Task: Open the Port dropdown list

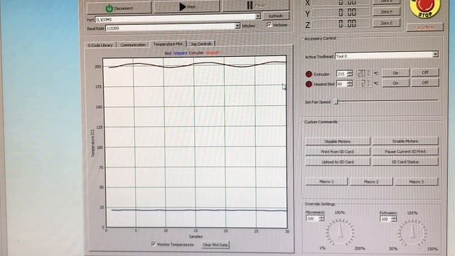Action: (x=257, y=16)
